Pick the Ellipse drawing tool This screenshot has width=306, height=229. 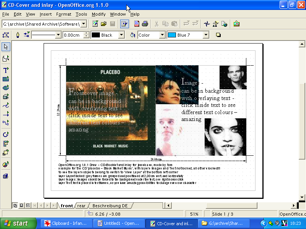[6, 88]
